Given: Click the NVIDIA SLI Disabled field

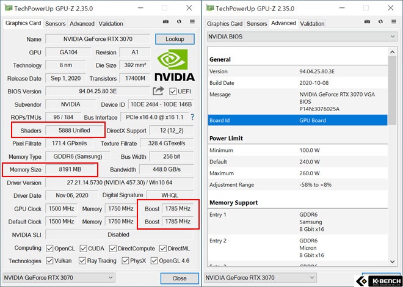Looking at the screenshot, I should click(x=119, y=234).
